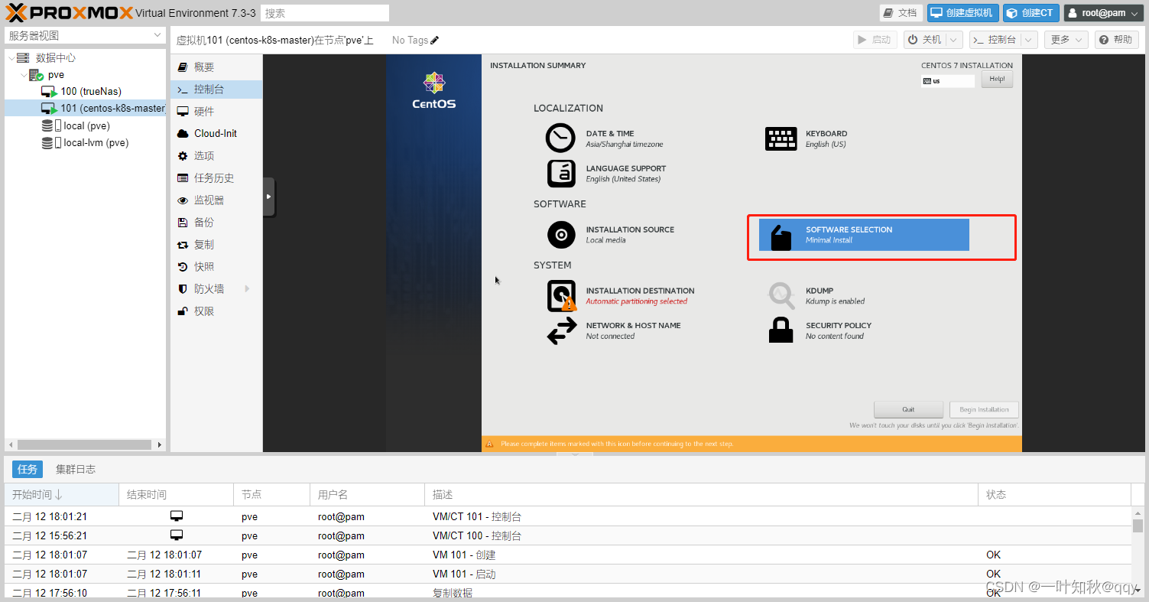Open the 概要 summary menu item
This screenshot has width=1149, height=602.
(x=216, y=67)
